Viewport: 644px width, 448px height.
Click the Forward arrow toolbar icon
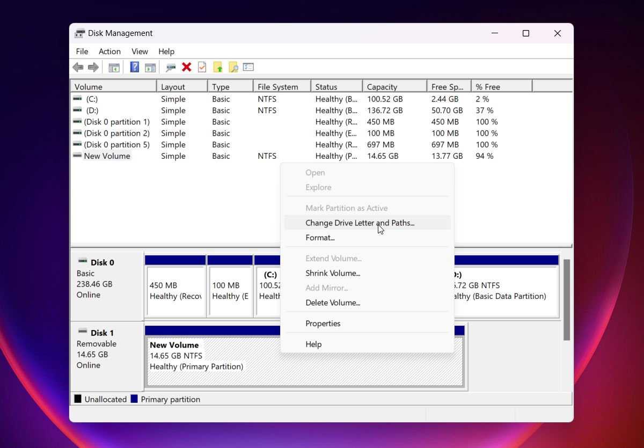pyautogui.click(x=93, y=67)
